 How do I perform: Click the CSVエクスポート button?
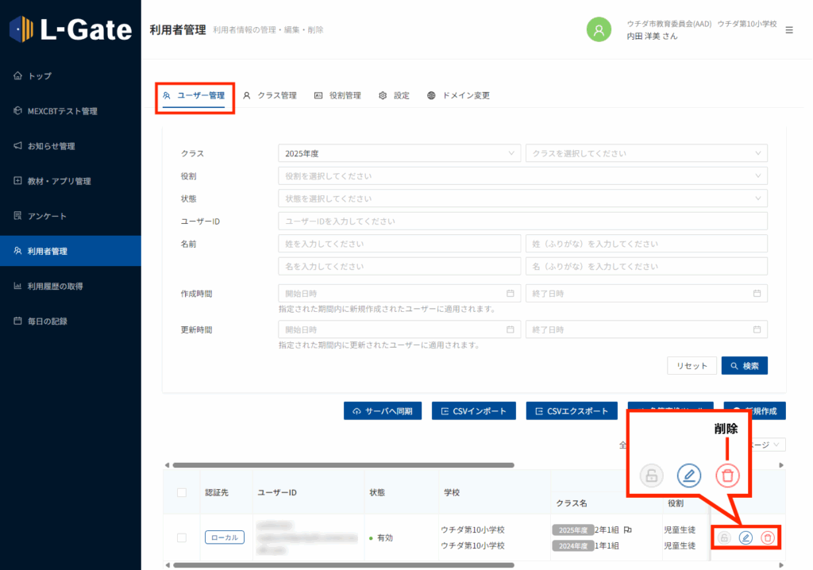pyautogui.click(x=572, y=410)
